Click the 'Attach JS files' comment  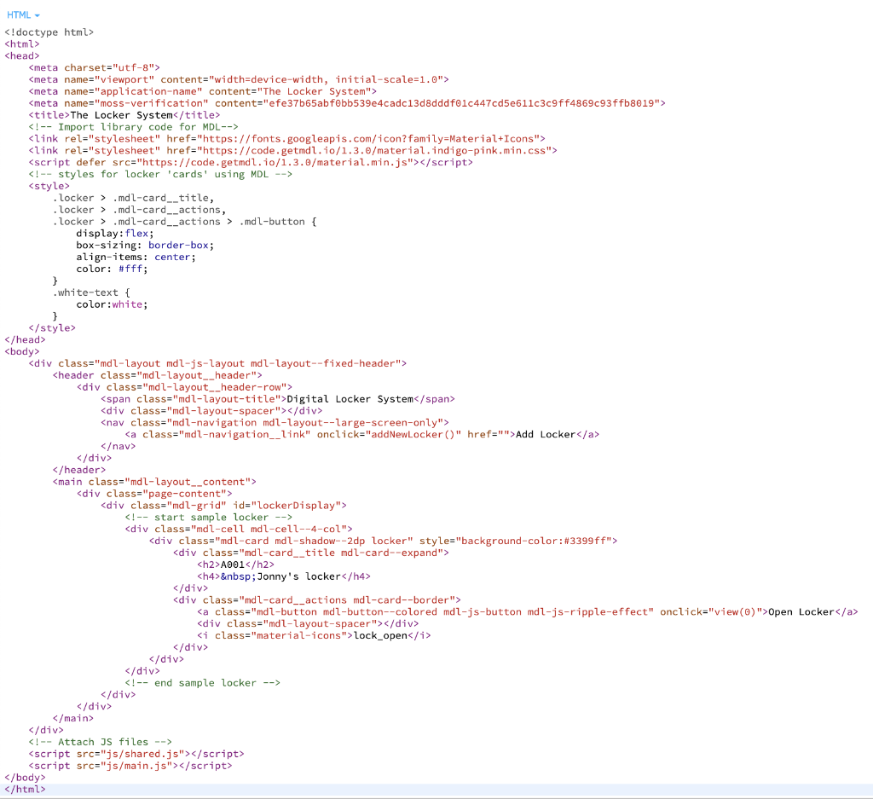[101, 742]
